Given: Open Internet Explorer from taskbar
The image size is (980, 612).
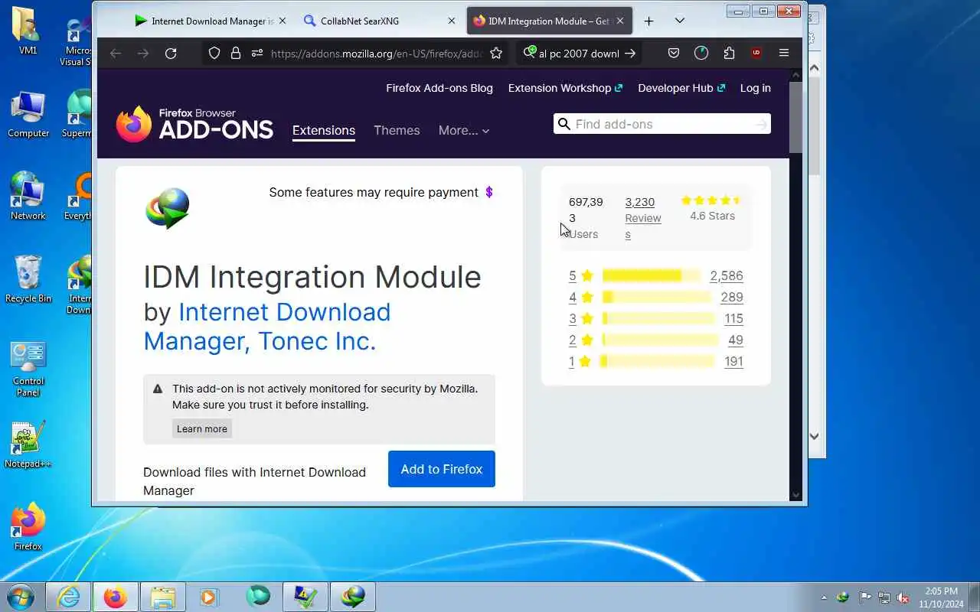Looking at the screenshot, I should click(x=68, y=597).
